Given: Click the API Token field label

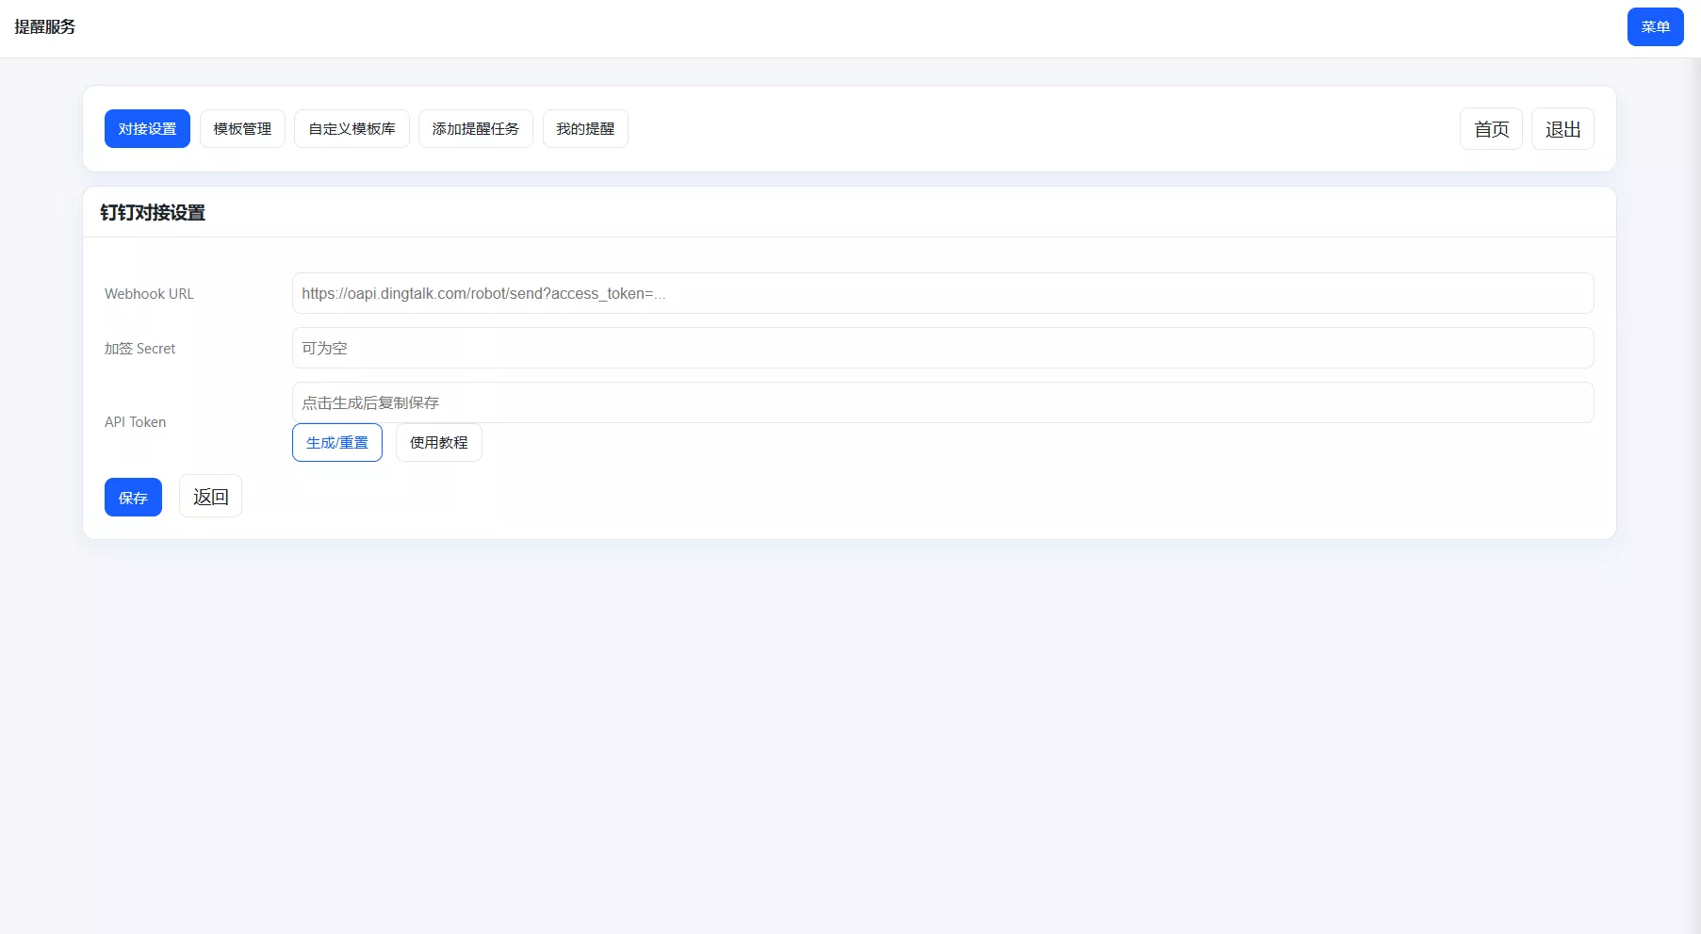Looking at the screenshot, I should (135, 421).
